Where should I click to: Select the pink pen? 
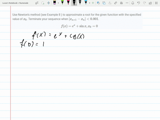pyautogui.click(x=68, y=2)
